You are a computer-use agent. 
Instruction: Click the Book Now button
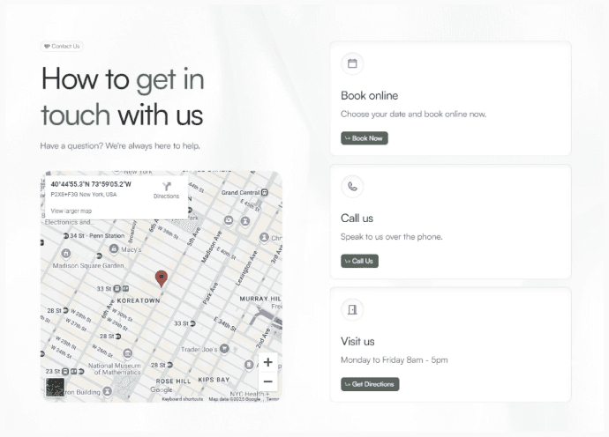[365, 138]
